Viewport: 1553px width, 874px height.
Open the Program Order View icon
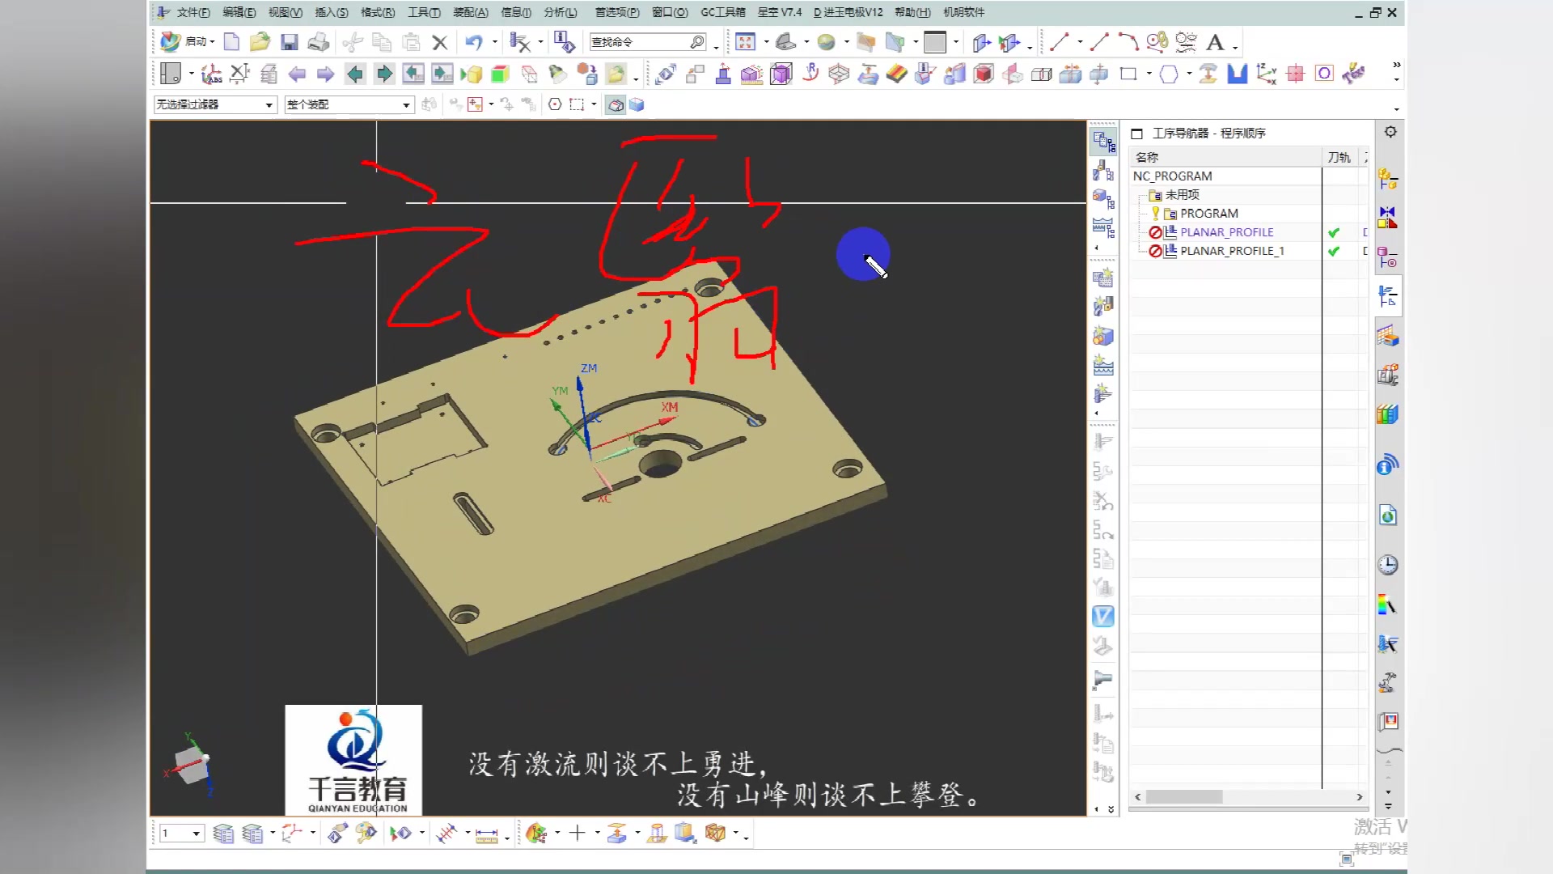coord(1103,142)
